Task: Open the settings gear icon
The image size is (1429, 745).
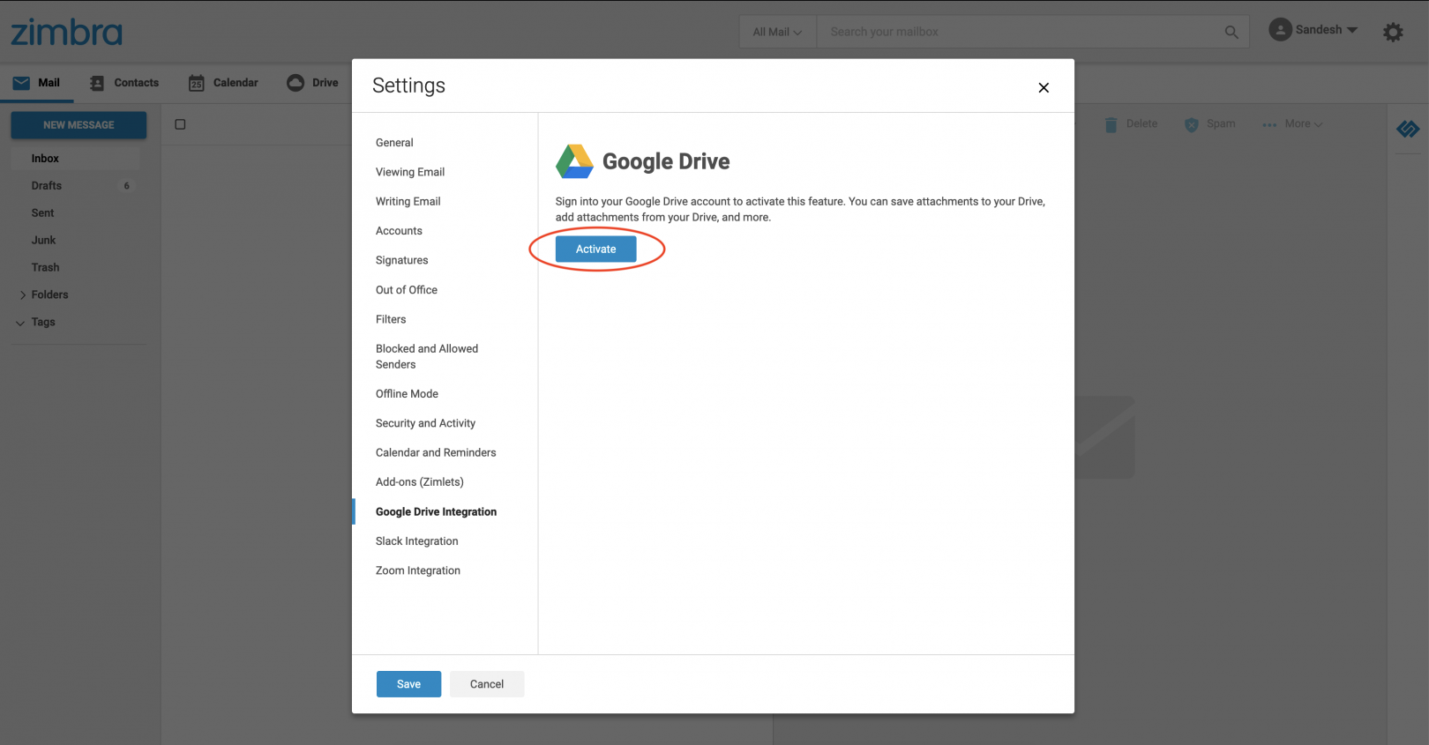Action: [1393, 33]
